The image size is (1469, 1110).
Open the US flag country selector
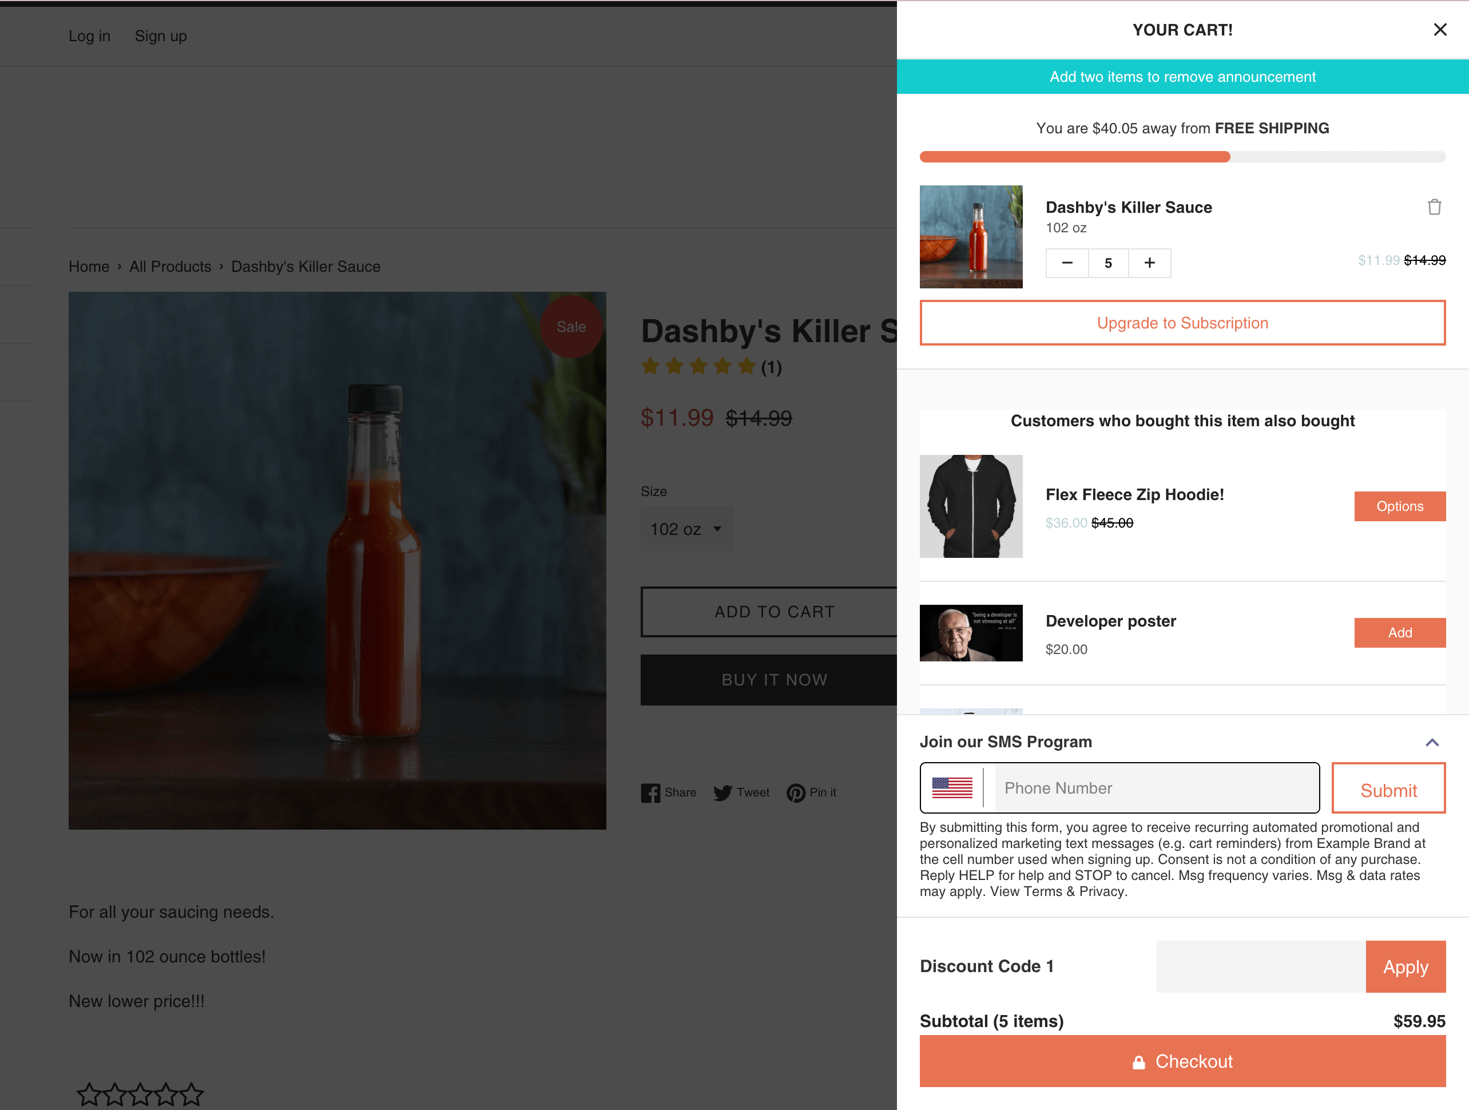tap(952, 788)
